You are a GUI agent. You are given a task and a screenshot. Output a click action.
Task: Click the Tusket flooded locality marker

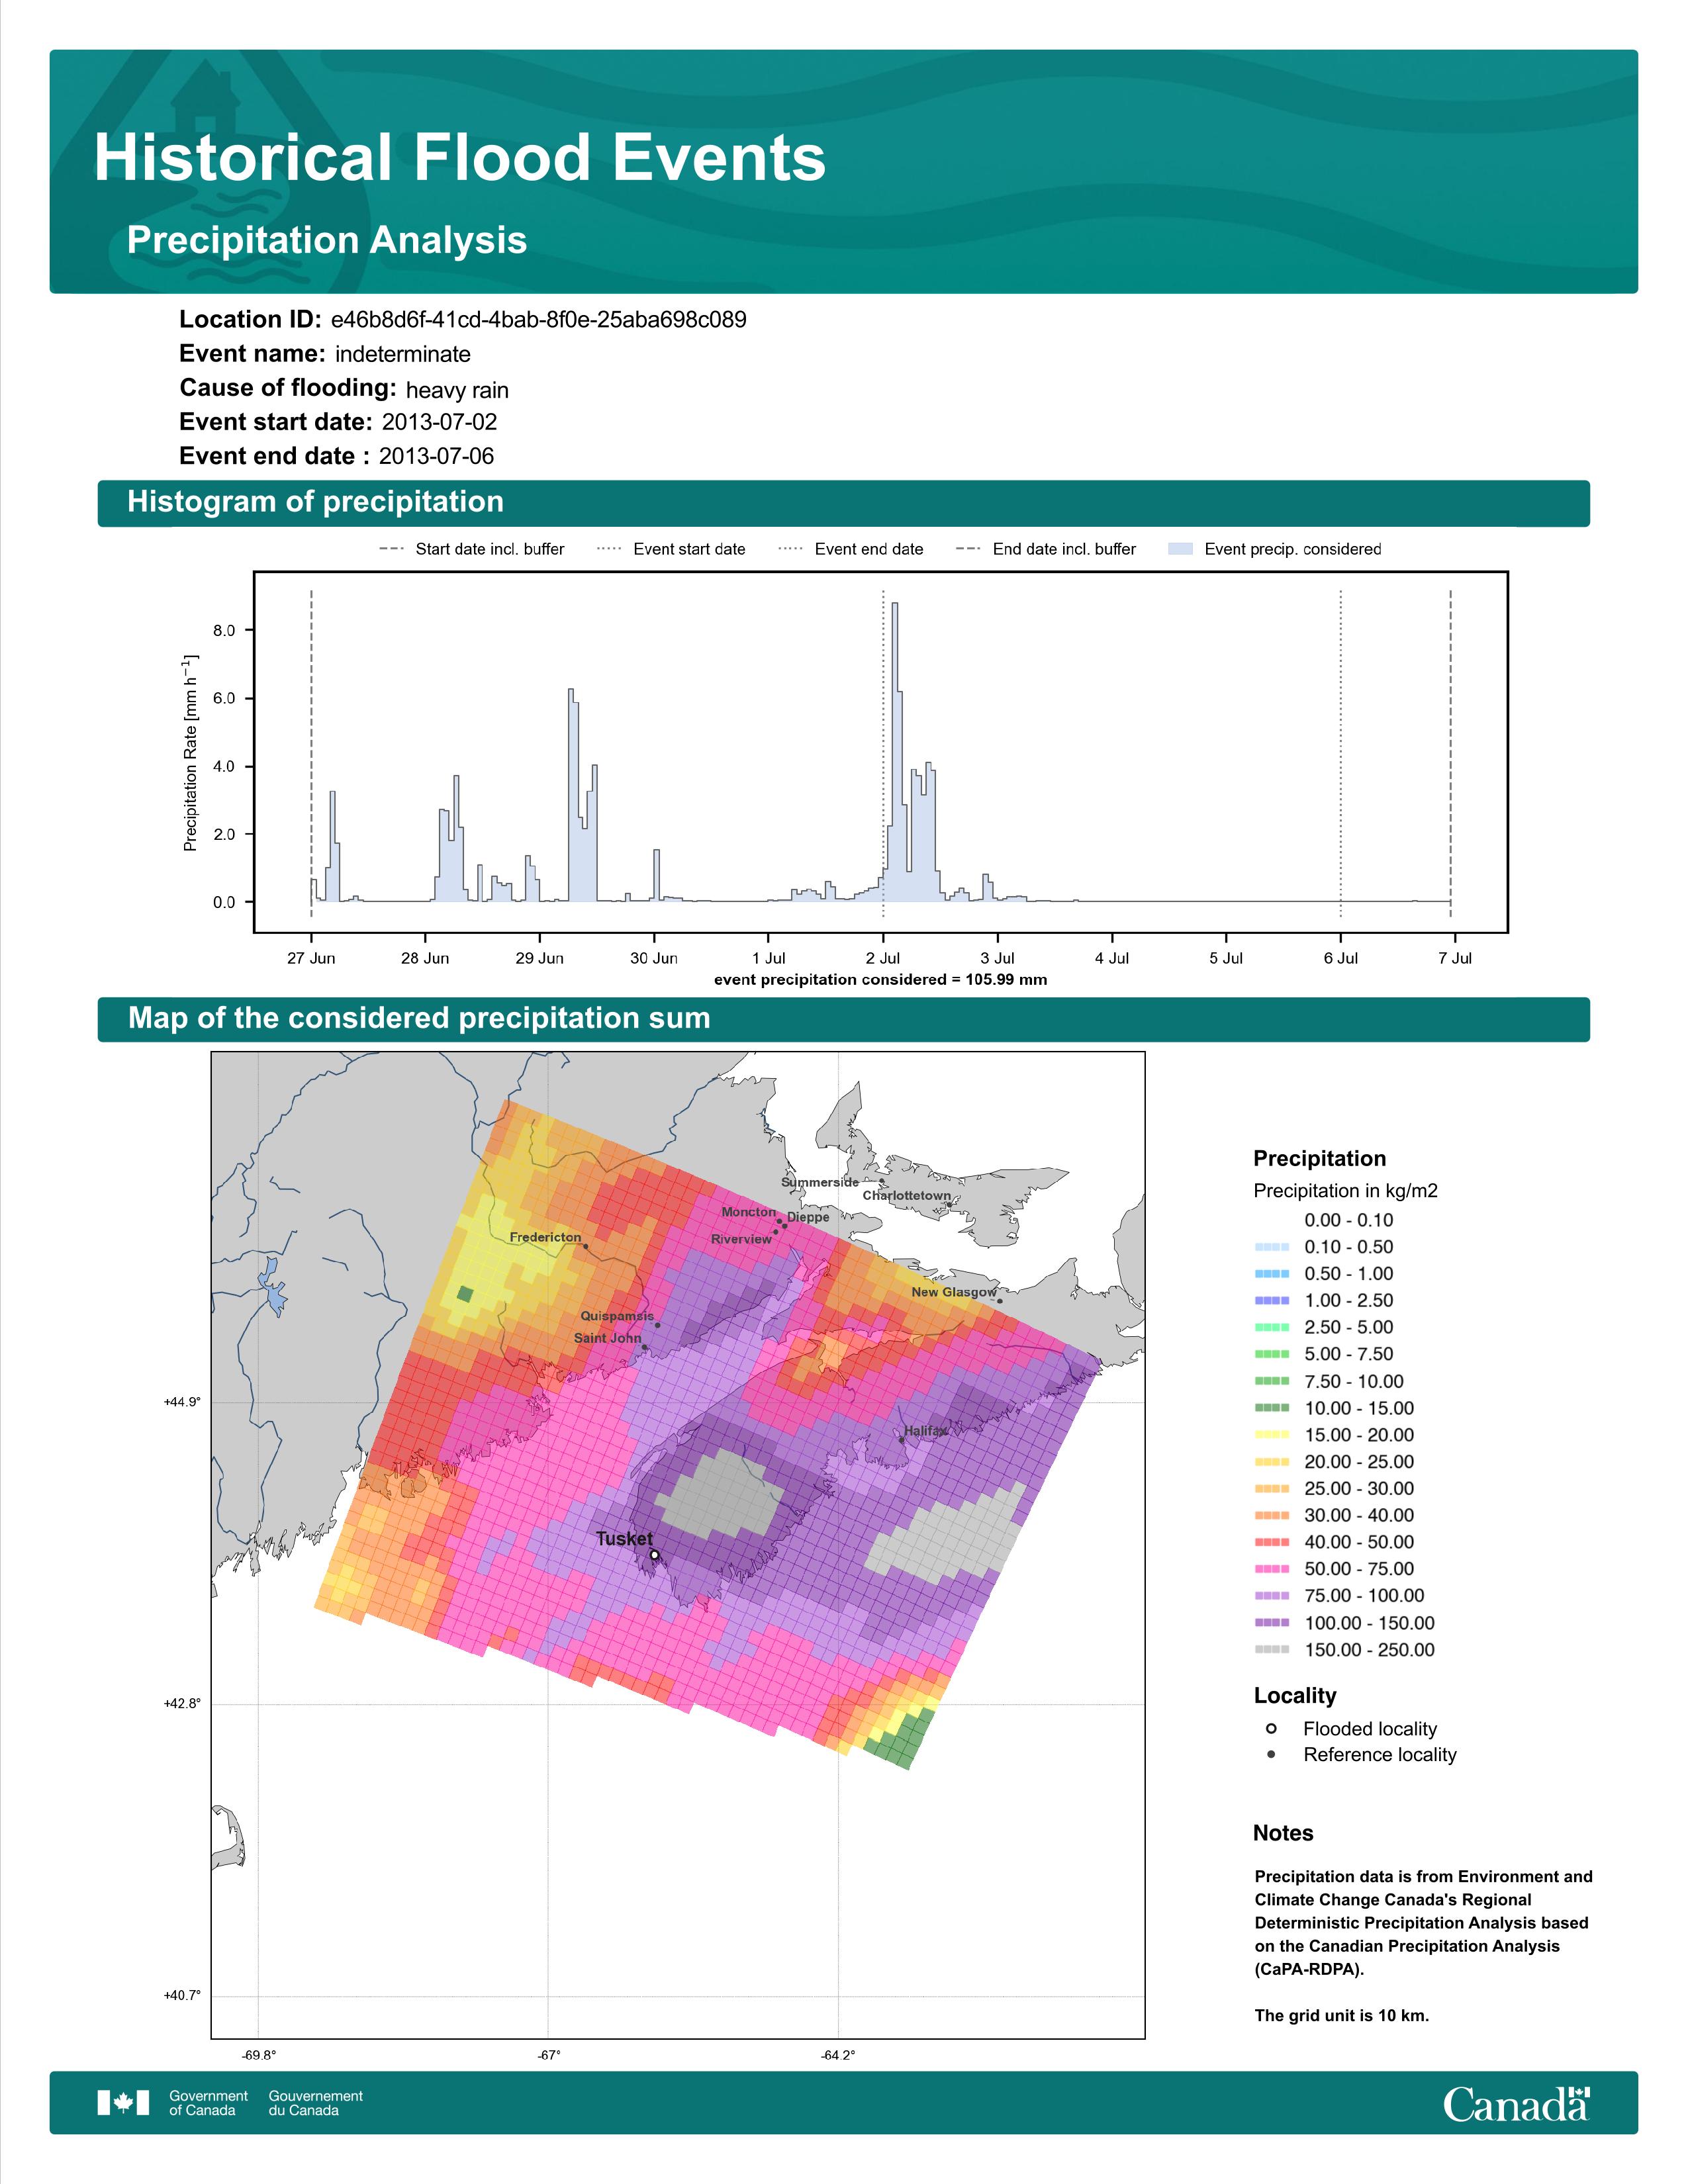[x=655, y=1555]
